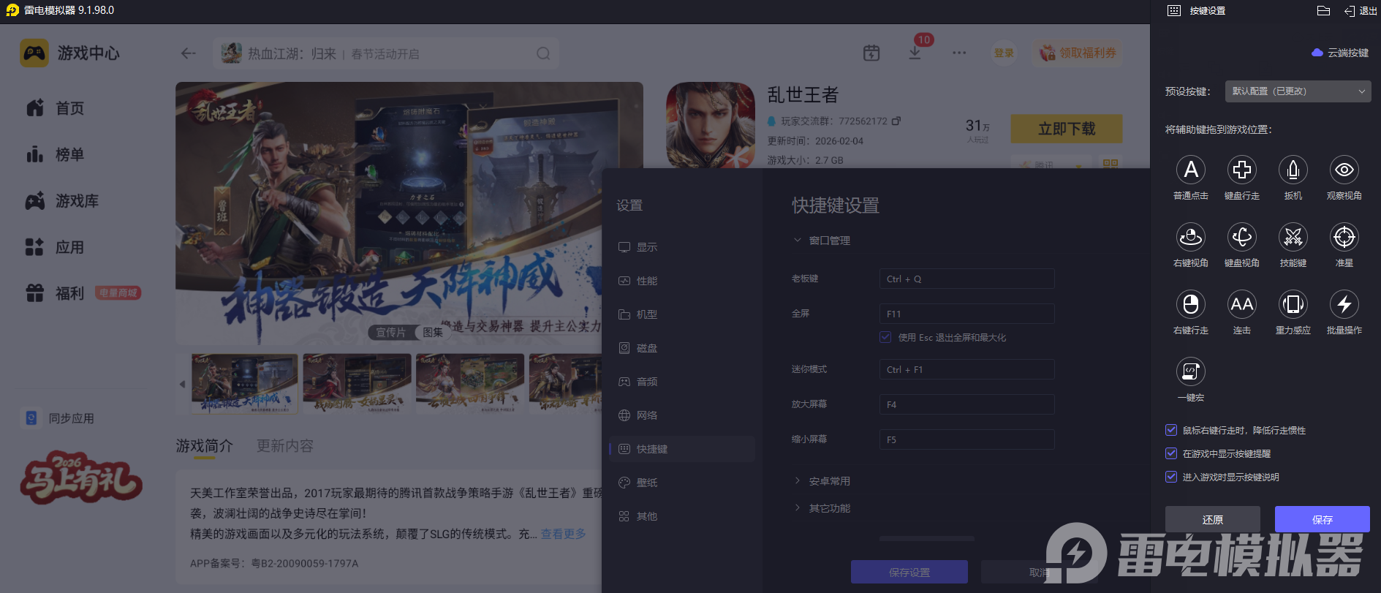Click the 立即下载 download button

(1067, 129)
